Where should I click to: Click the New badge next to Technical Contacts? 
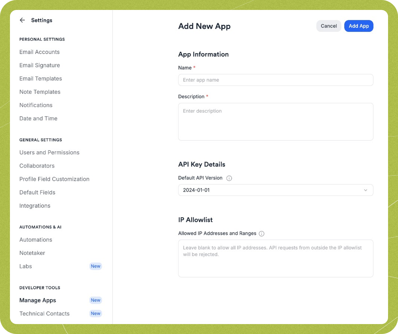click(96, 313)
